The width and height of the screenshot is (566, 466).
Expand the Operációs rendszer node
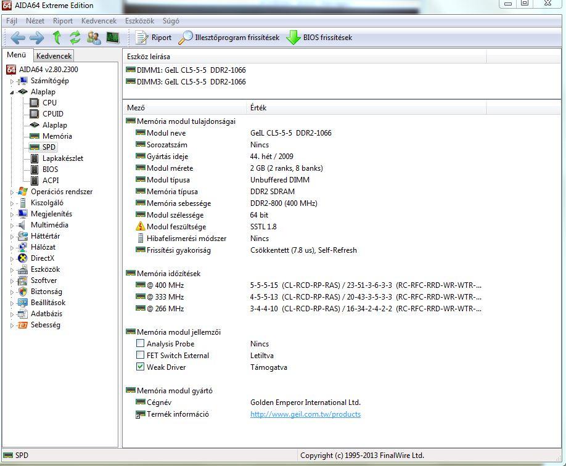[x=12, y=192]
